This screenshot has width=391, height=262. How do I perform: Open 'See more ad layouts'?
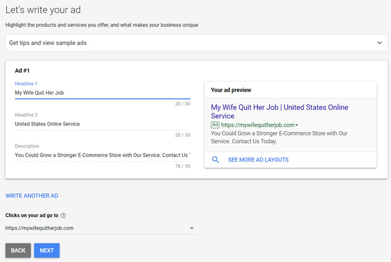(258, 160)
